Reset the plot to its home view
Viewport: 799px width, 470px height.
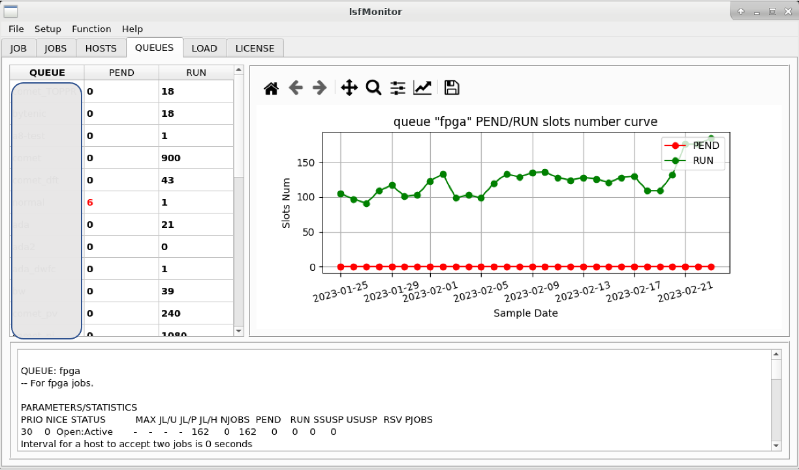pyautogui.click(x=272, y=87)
